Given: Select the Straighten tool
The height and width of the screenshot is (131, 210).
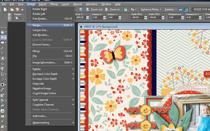Looking at the screenshot, I should 2,58.
